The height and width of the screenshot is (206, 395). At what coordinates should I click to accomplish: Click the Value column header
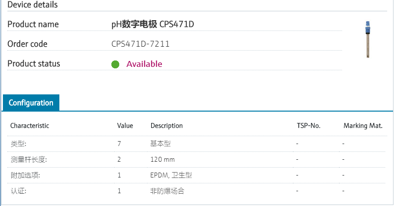[x=125, y=126]
